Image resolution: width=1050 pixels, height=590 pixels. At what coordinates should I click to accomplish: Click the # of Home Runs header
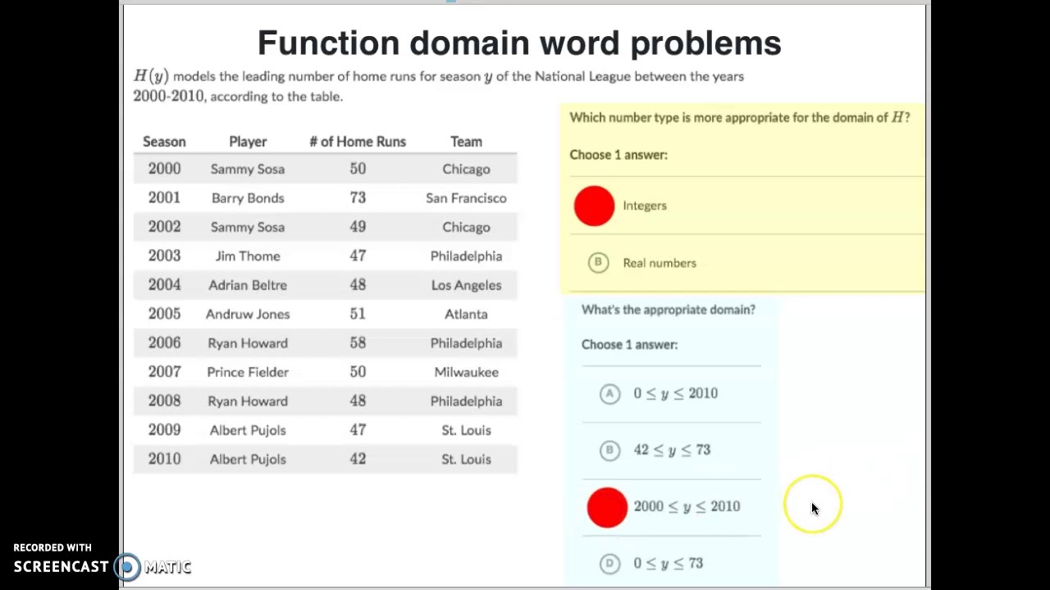point(358,141)
